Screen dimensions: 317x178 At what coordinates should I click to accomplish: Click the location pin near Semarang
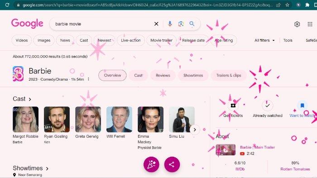click(x=14, y=175)
